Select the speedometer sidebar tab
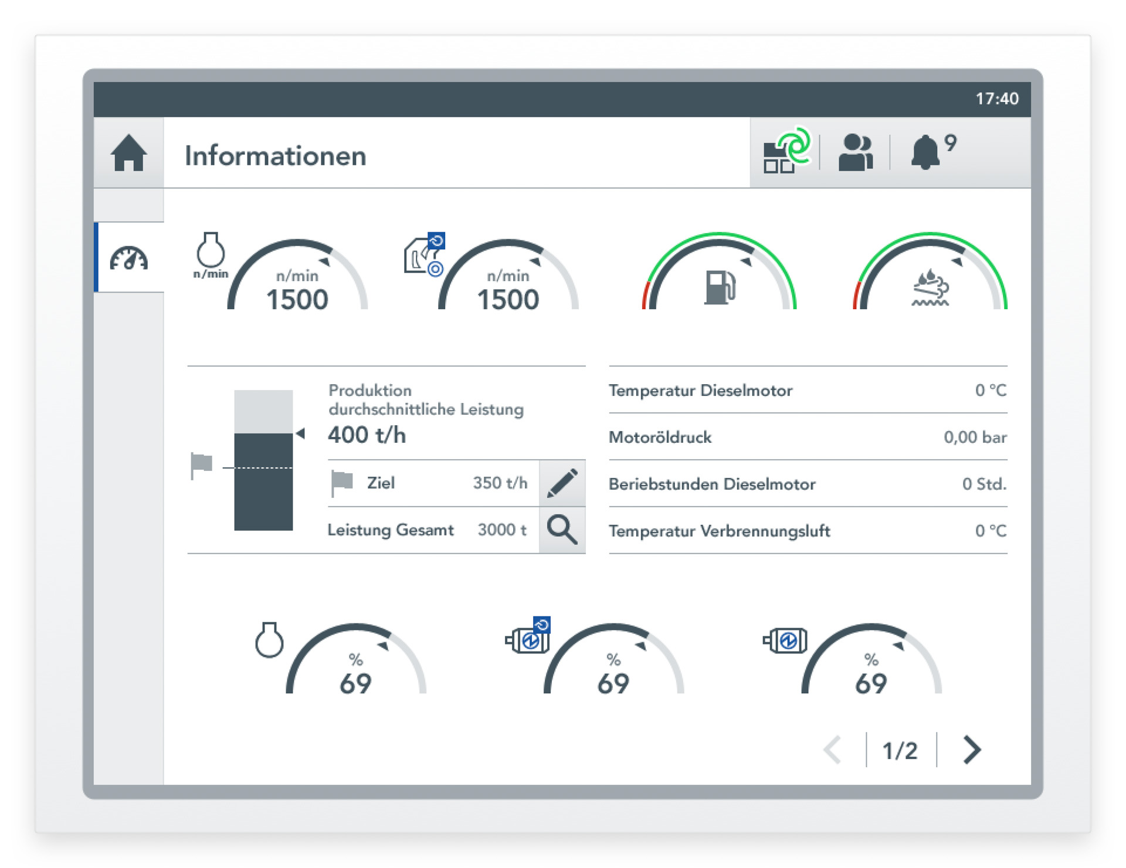The image size is (1126, 868). point(128,258)
